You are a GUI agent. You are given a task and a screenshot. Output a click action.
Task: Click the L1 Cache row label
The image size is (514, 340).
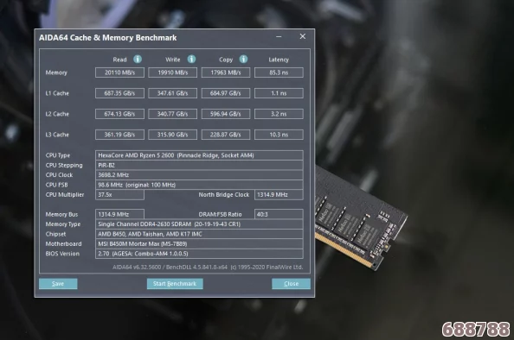(x=57, y=93)
